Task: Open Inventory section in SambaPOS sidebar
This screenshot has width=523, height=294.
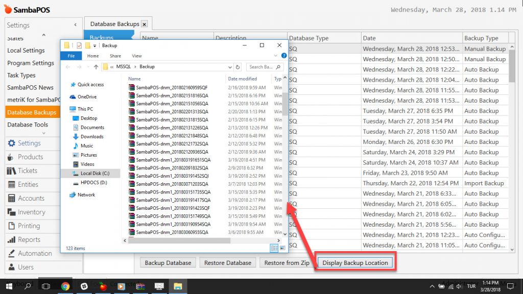Action: (27, 212)
